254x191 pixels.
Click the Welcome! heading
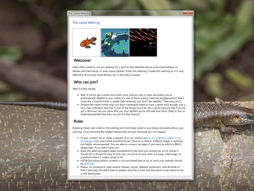pyautogui.click(x=82, y=60)
